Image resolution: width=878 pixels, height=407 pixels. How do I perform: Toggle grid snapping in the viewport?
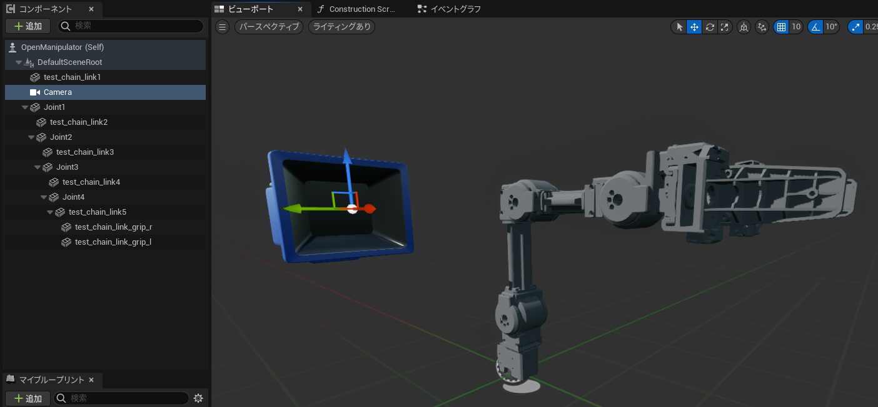pyautogui.click(x=781, y=27)
